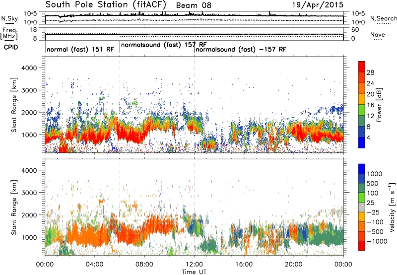
Task: Click the grey band of the velocity colorbar
Action: [x=362, y=207]
